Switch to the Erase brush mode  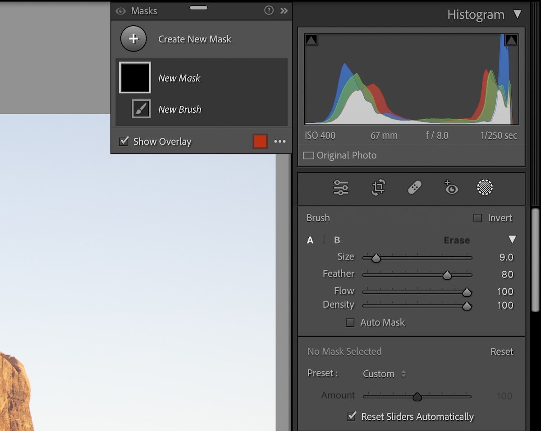(457, 240)
